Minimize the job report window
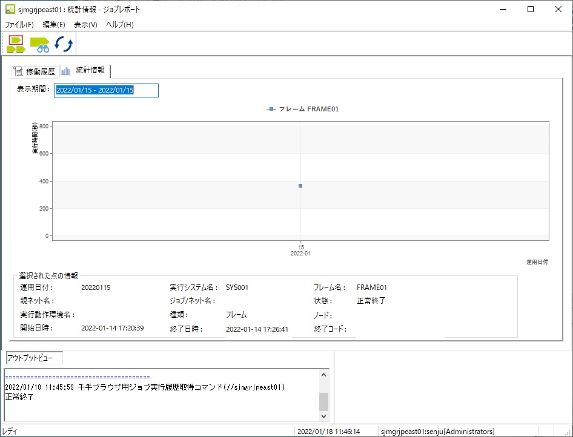 [x=503, y=10]
